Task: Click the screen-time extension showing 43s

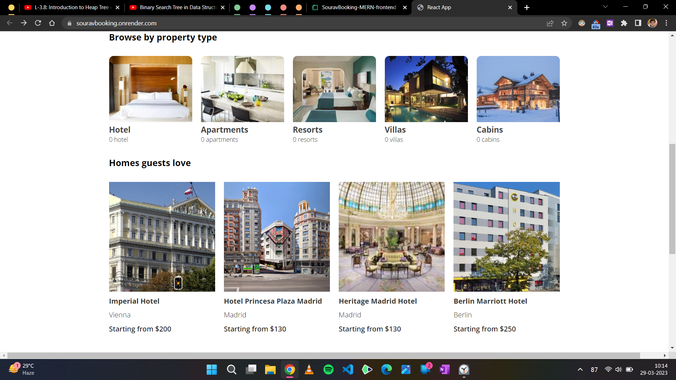Action: click(596, 23)
